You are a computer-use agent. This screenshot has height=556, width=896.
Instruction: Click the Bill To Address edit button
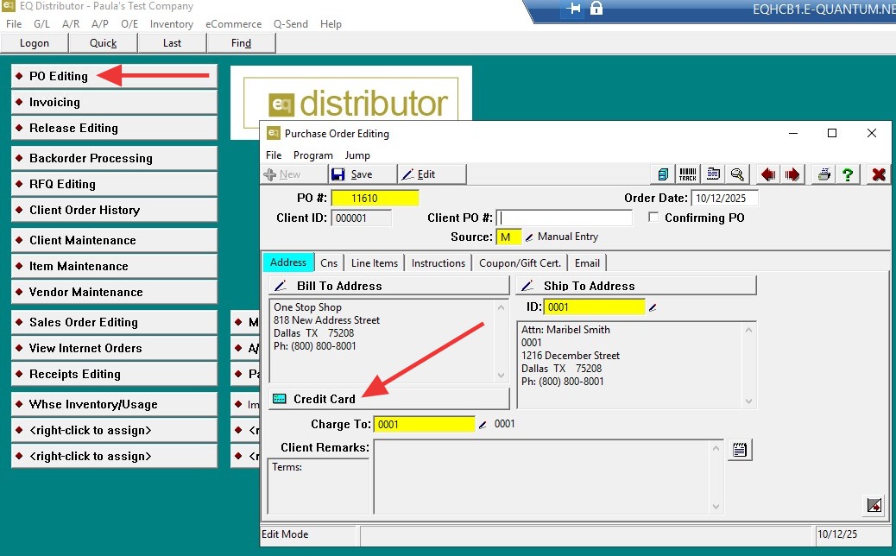(x=389, y=286)
